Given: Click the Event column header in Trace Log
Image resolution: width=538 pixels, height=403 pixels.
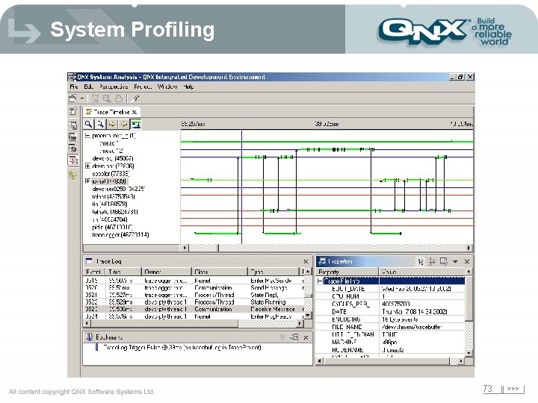Looking at the screenshot, I should pyautogui.click(x=95, y=272).
